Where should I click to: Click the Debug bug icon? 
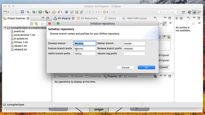pyautogui.click(x=34, y=12)
